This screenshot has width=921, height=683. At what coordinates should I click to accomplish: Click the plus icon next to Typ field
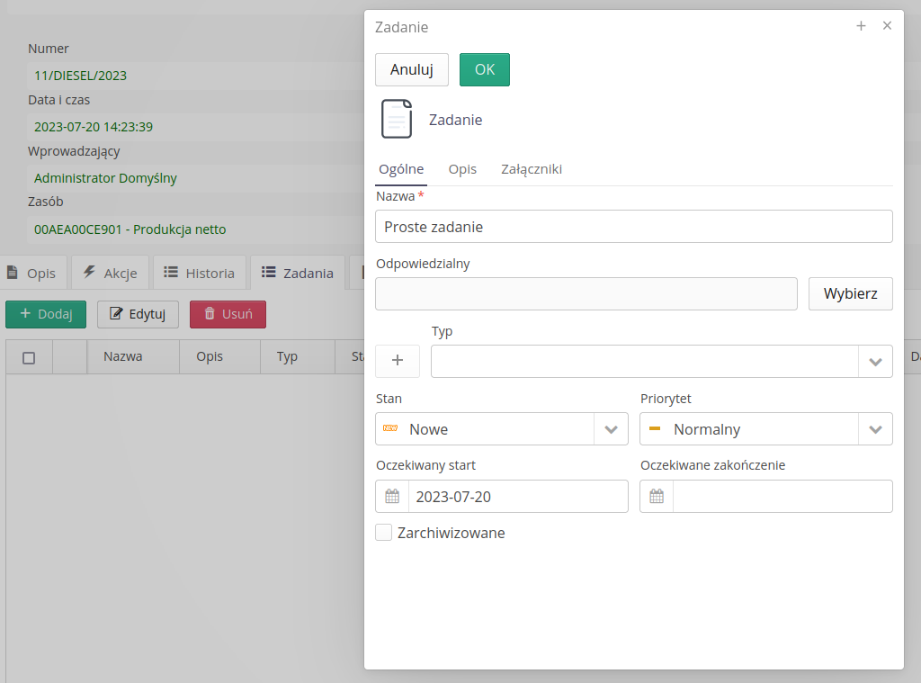[x=398, y=361]
